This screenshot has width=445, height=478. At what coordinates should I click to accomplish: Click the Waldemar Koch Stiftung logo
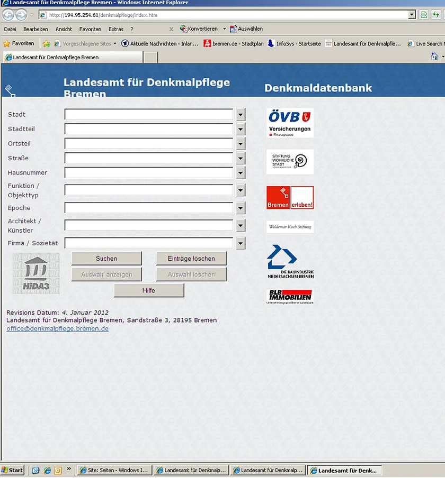pyautogui.click(x=289, y=226)
